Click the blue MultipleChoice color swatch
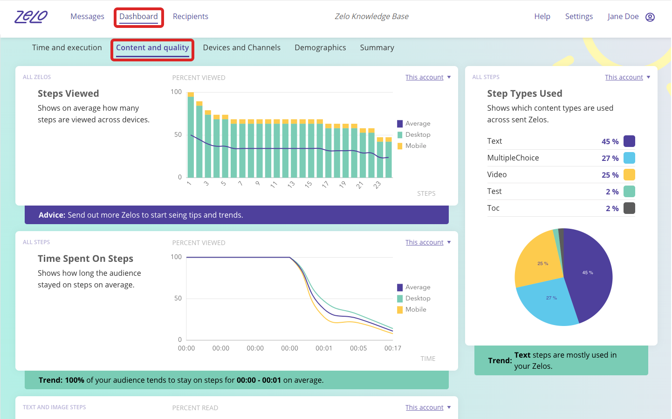This screenshot has height=419, width=672. coord(629,158)
